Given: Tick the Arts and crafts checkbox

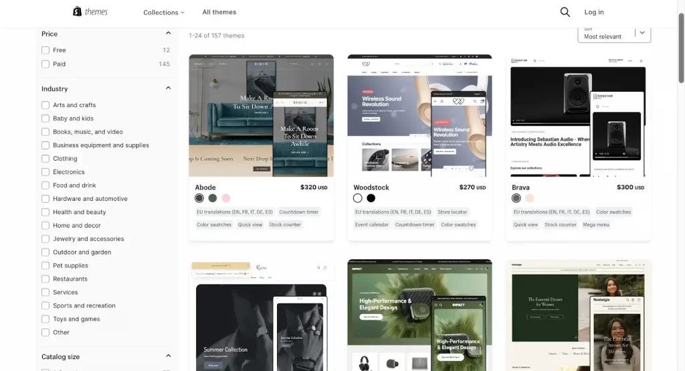Looking at the screenshot, I should 45,105.
